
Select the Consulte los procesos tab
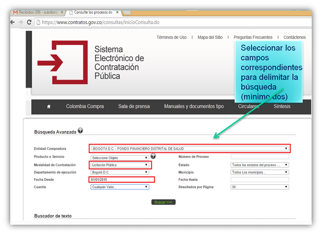pyautogui.click(x=94, y=12)
